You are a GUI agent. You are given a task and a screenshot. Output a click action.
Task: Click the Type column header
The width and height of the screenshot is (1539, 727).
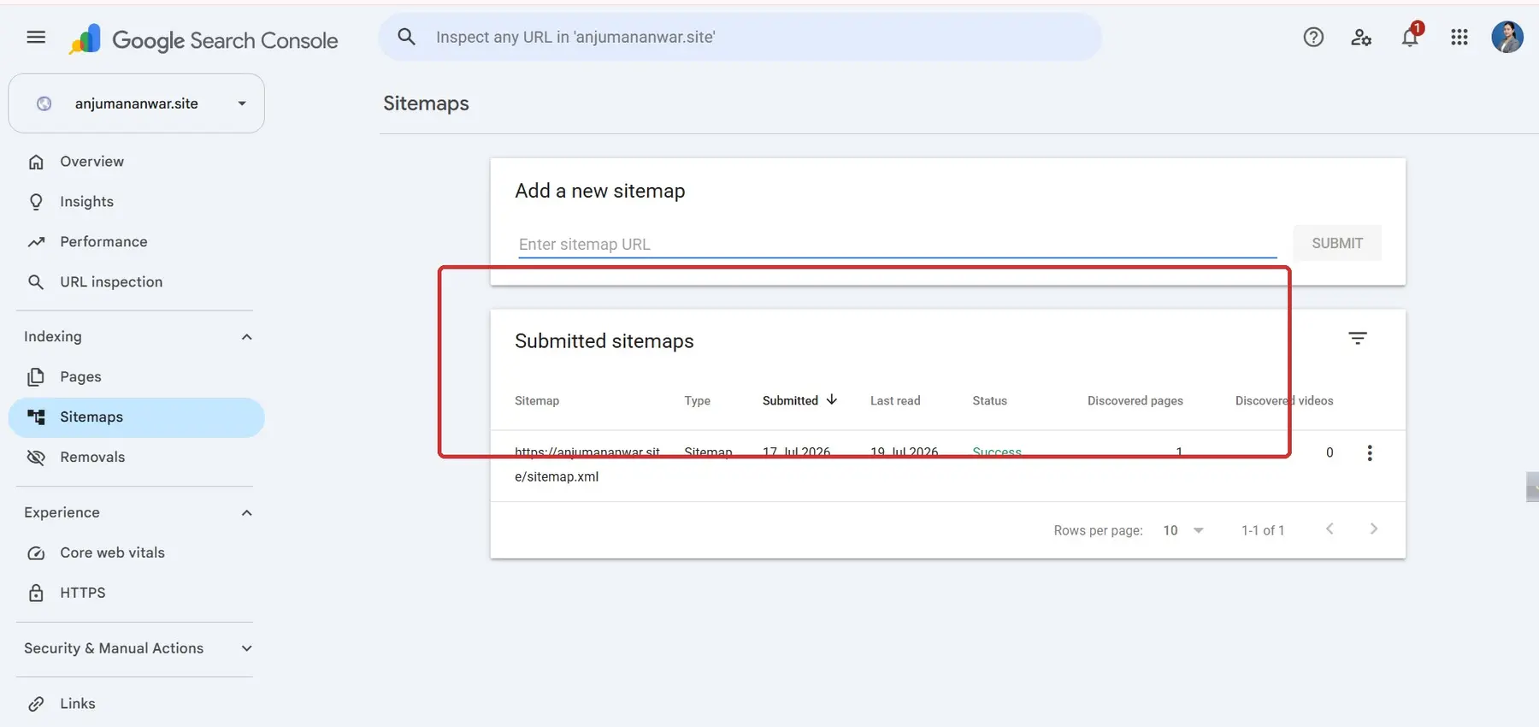(698, 400)
